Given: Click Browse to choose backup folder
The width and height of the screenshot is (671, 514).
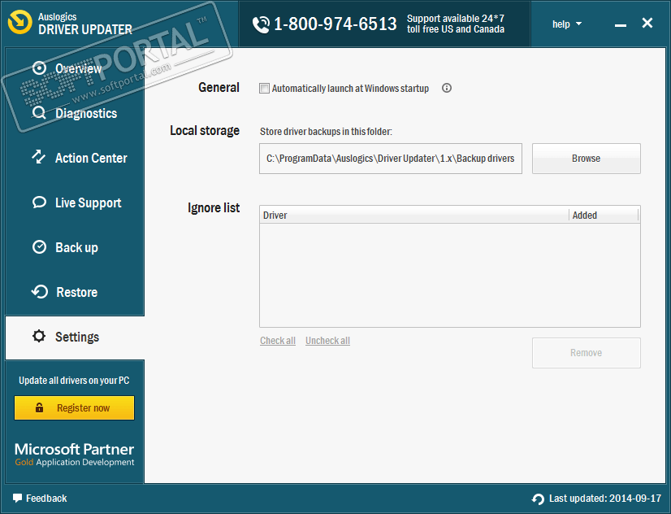Looking at the screenshot, I should [x=587, y=159].
